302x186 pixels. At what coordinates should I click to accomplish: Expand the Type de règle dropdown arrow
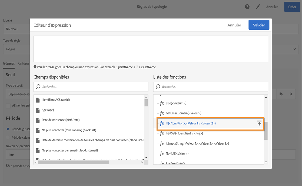[x=294, y=49]
